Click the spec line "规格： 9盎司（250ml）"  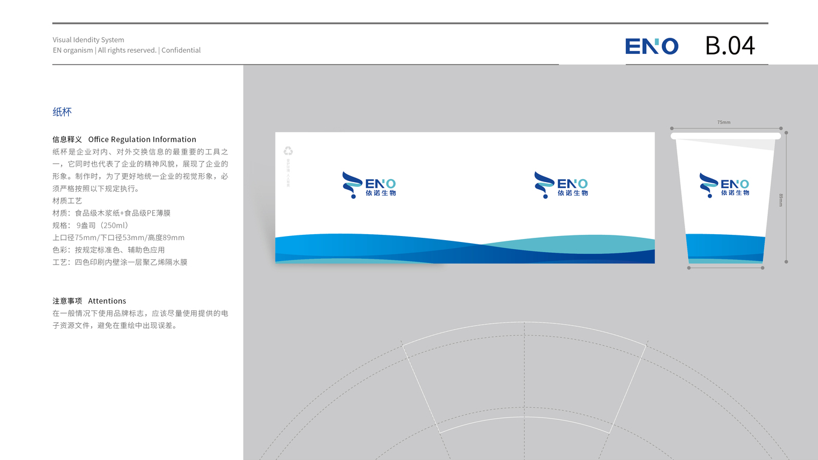coord(91,225)
